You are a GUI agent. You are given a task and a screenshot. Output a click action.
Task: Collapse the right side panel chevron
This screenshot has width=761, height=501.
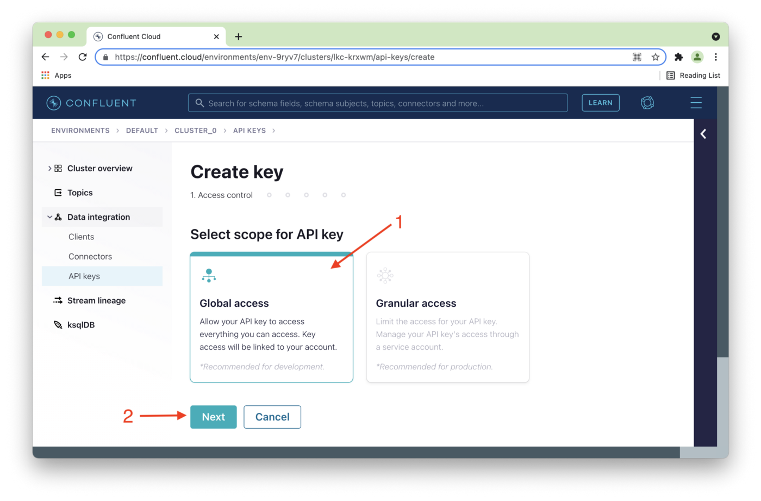(703, 134)
